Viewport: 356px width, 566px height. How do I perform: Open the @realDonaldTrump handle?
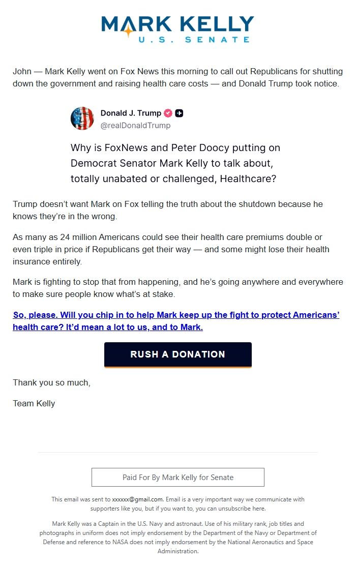point(135,126)
